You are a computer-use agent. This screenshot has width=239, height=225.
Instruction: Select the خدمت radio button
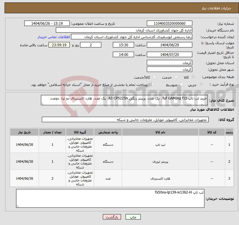(176, 77)
